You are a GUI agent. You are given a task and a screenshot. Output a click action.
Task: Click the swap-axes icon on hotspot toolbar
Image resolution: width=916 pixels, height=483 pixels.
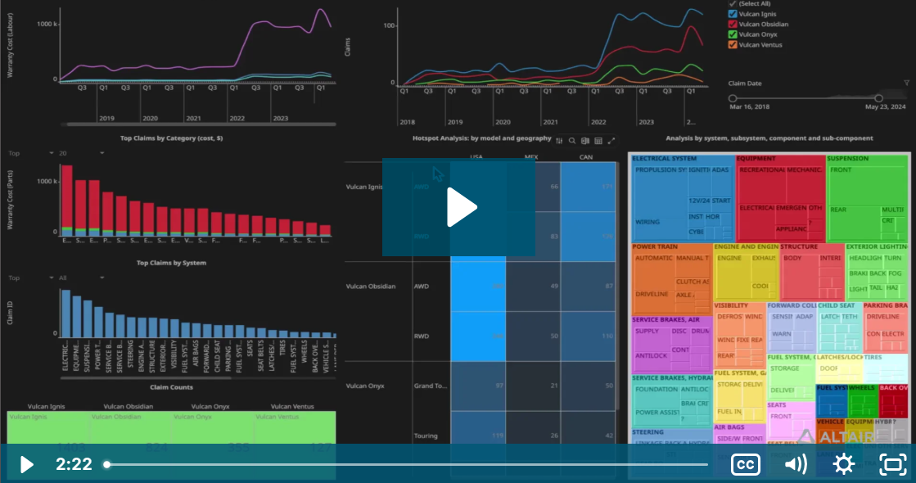point(584,141)
